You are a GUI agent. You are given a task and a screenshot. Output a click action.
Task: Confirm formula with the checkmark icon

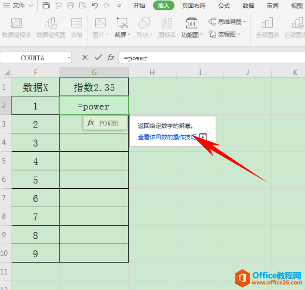coord(98,58)
